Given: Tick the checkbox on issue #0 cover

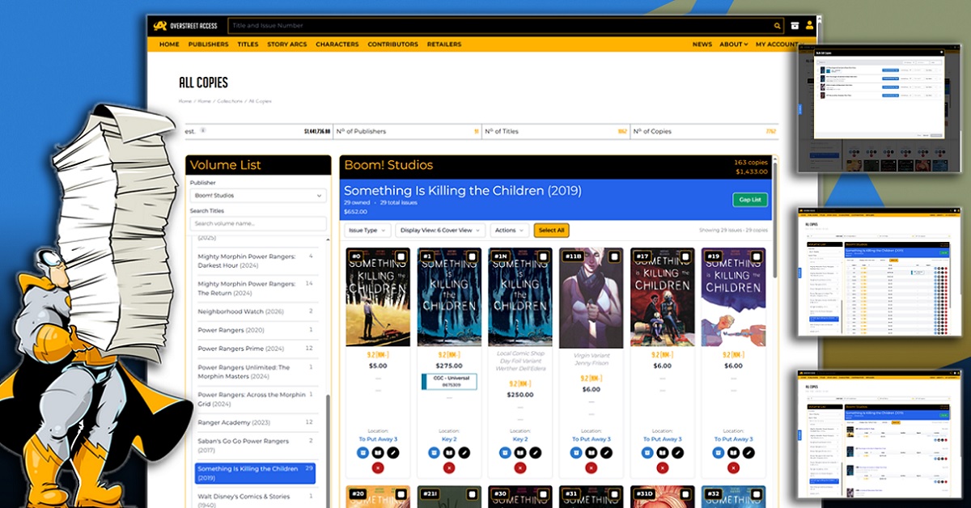Looking at the screenshot, I should pos(402,256).
